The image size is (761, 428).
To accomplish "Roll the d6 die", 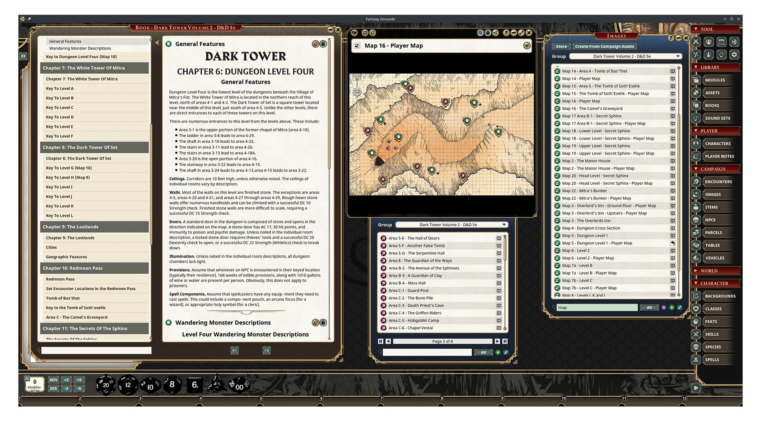I will pos(195,385).
